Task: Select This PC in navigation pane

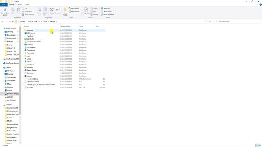Action: [x=9, y=68]
